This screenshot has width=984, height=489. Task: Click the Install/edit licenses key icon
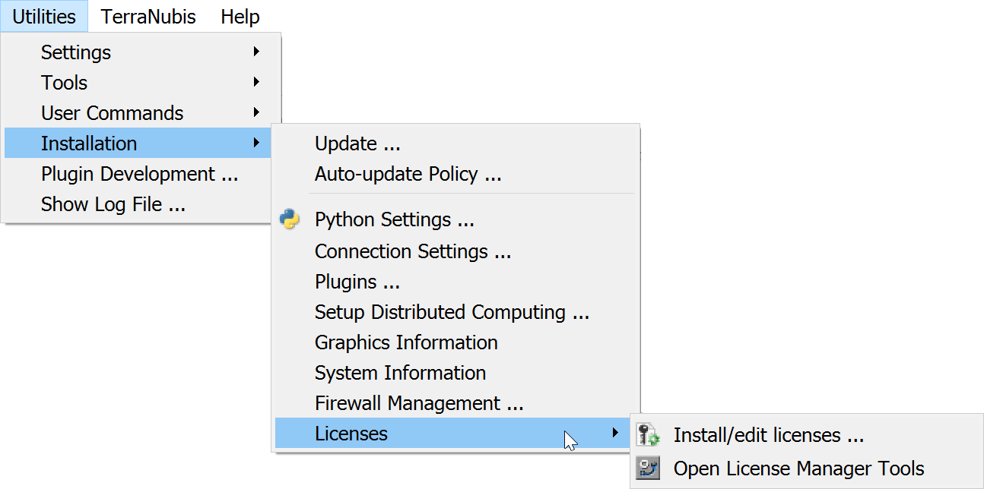click(648, 435)
